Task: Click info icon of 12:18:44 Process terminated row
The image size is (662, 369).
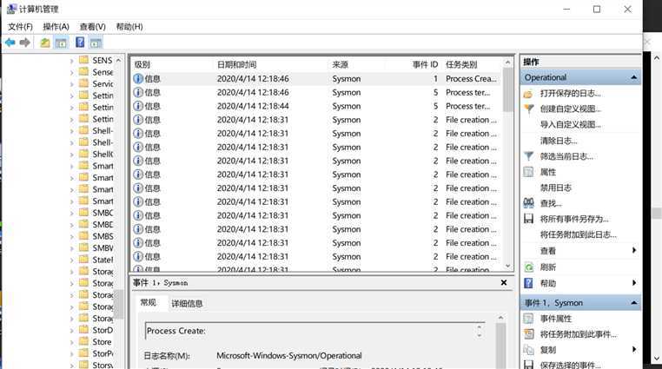Action: click(x=138, y=106)
